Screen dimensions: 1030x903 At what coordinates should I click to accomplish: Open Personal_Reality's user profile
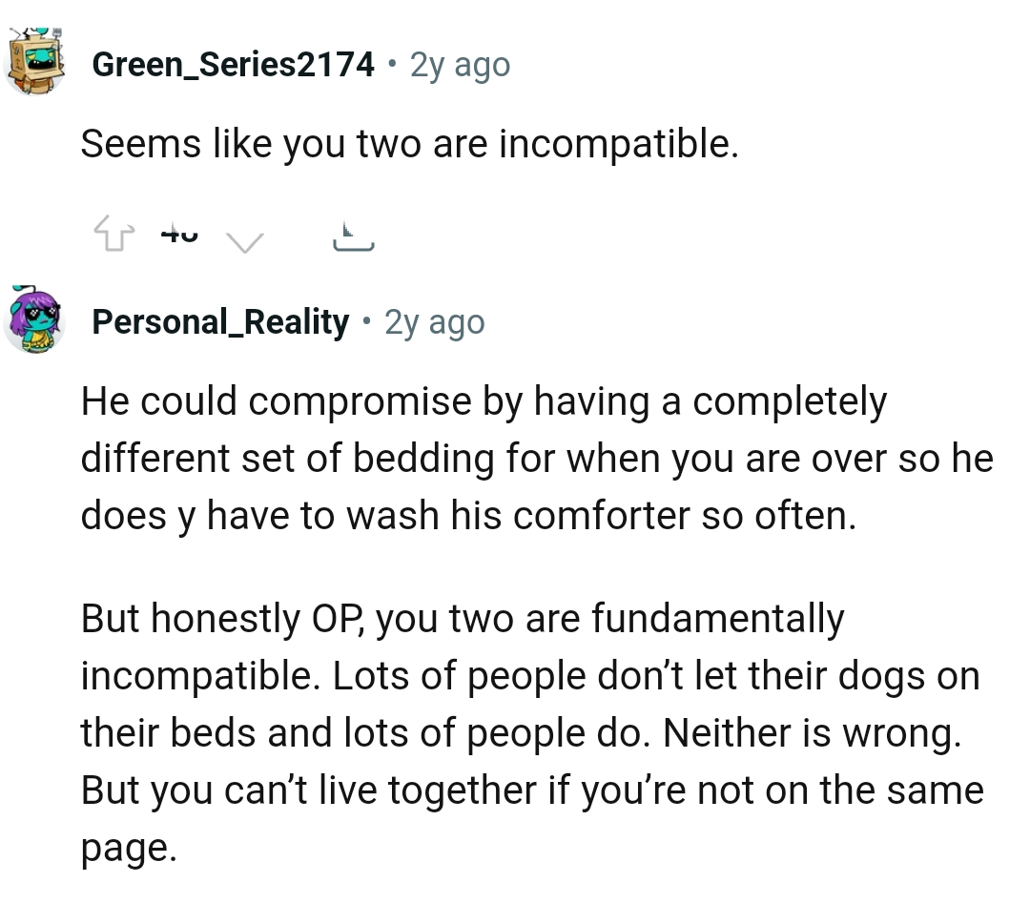(218, 321)
